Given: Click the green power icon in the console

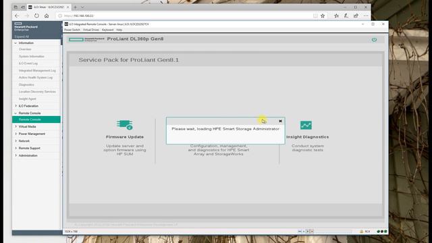Looking at the screenshot, I should 374,40.
